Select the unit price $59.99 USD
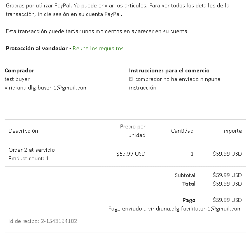 [131, 154]
